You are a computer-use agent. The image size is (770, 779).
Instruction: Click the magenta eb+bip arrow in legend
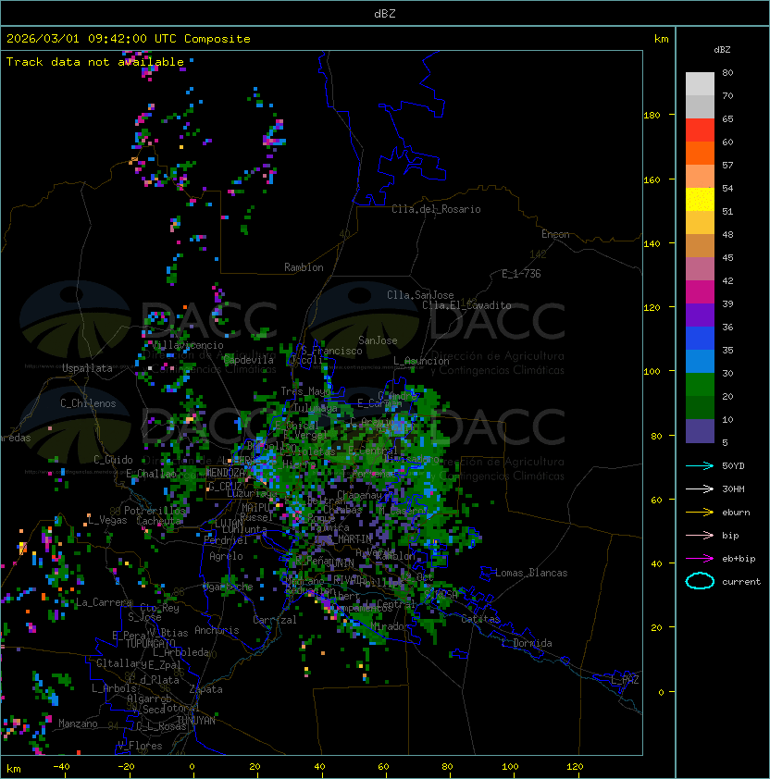tap(700, 559)
